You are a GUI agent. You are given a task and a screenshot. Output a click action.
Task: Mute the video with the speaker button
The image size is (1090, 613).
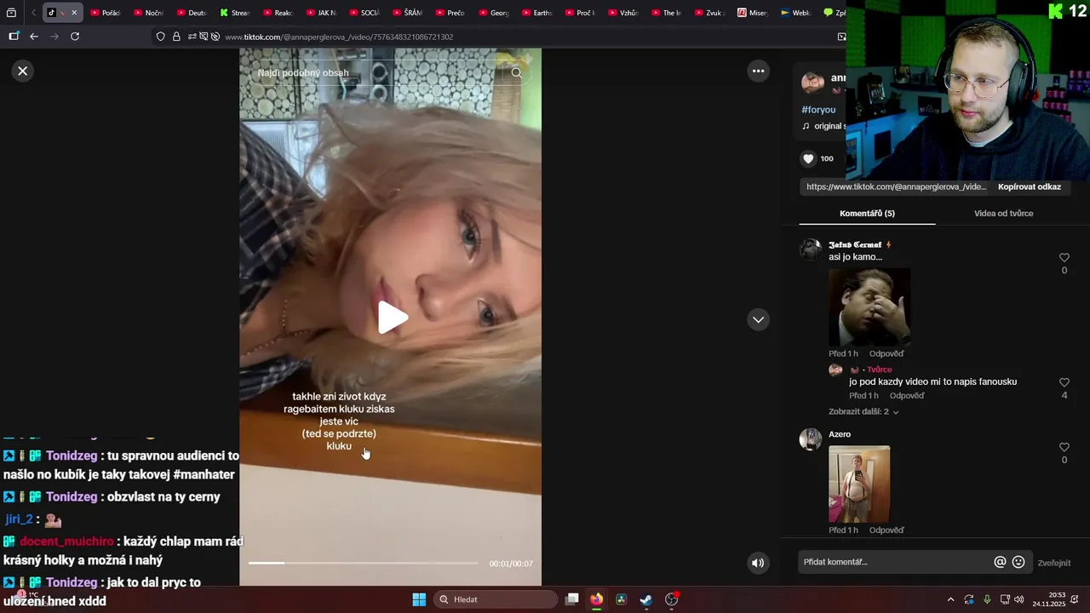[757, 563]
